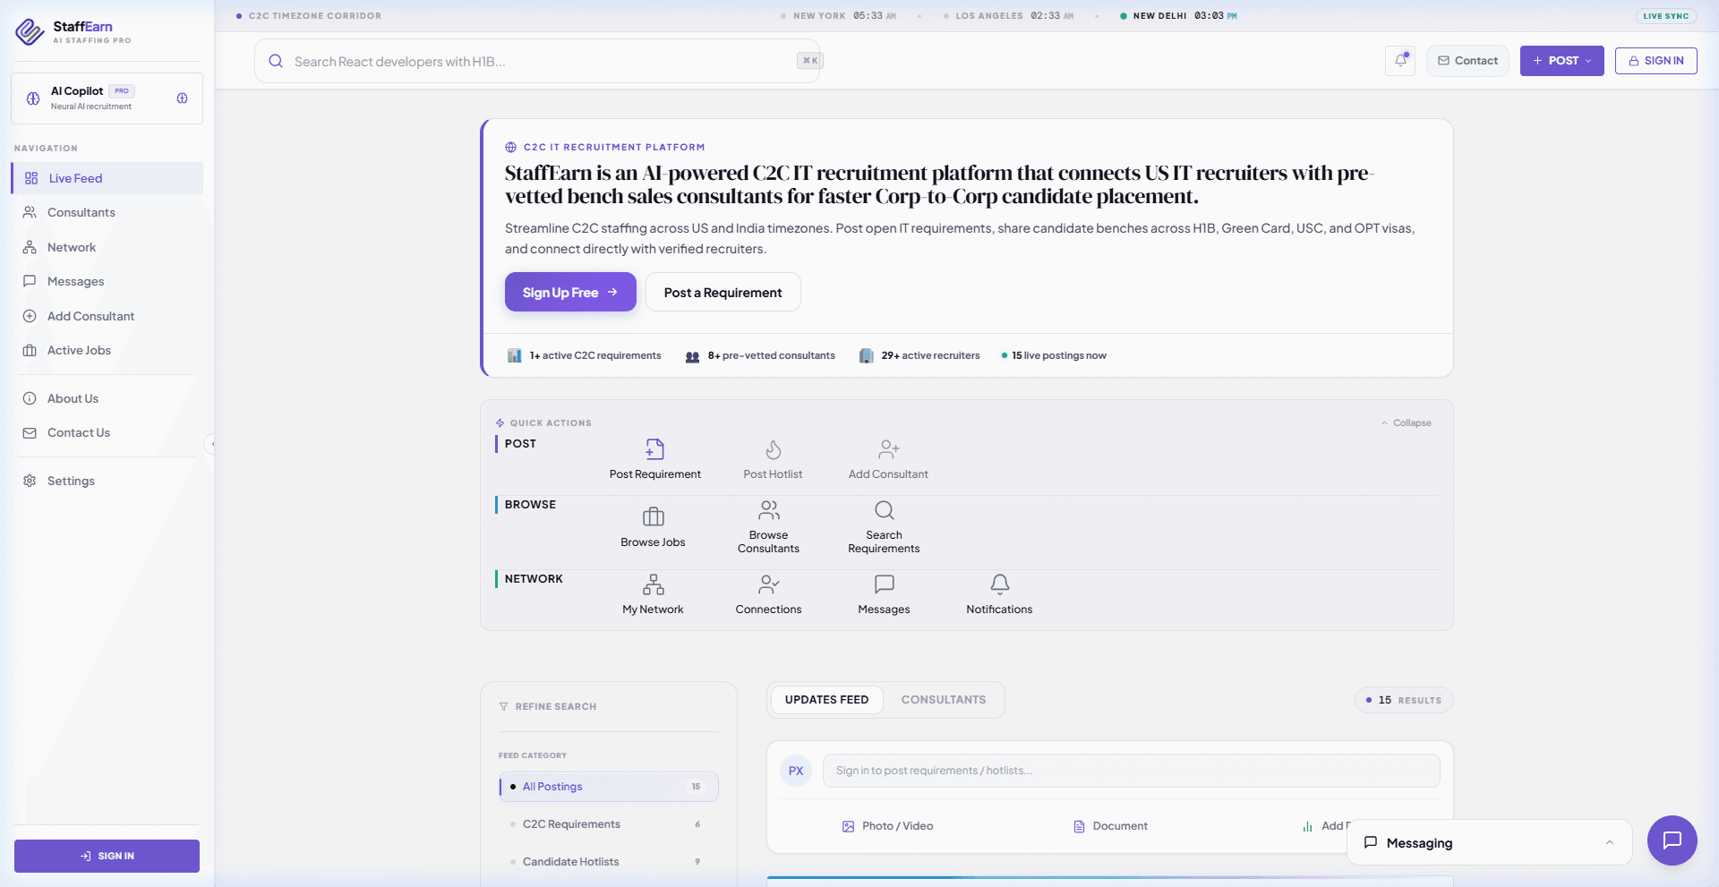
Task: Click the Search Requirements magnifier icon
Action: pyautogui.click(x=885, y=510)
